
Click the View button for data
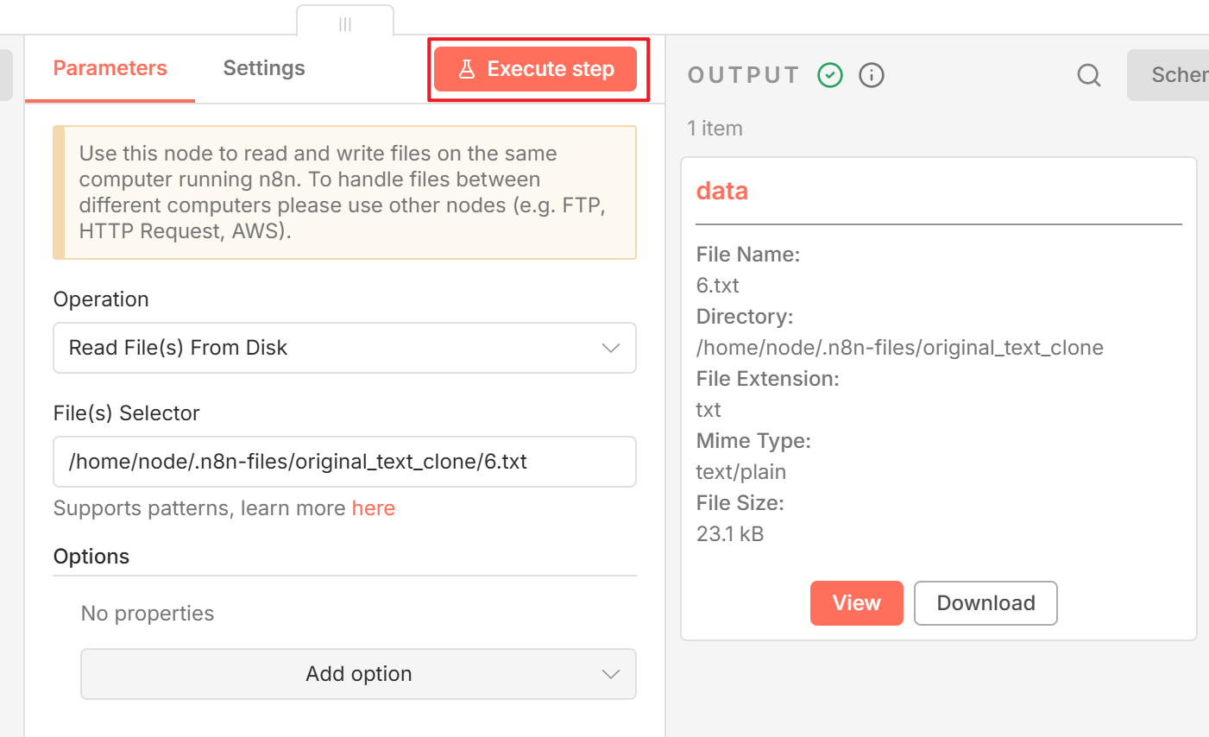(x=856, y=603)
